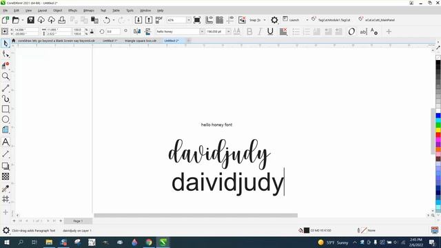Open the Effects menu
This screenshot has height=248, width=441.
(72, 10)
